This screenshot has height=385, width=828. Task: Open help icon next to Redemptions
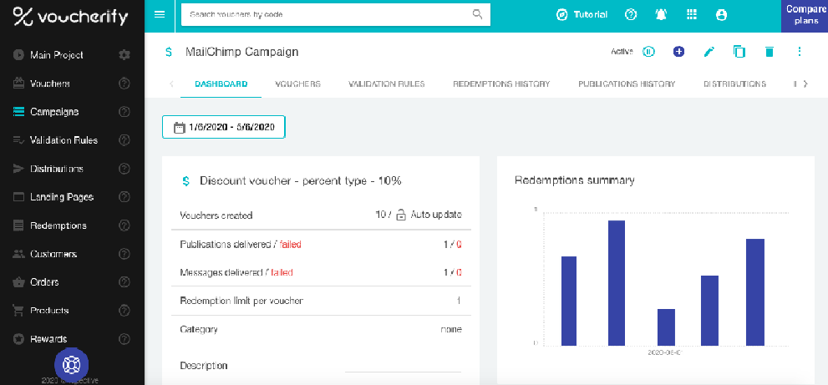pyautogui.click(x=124, y=225)
